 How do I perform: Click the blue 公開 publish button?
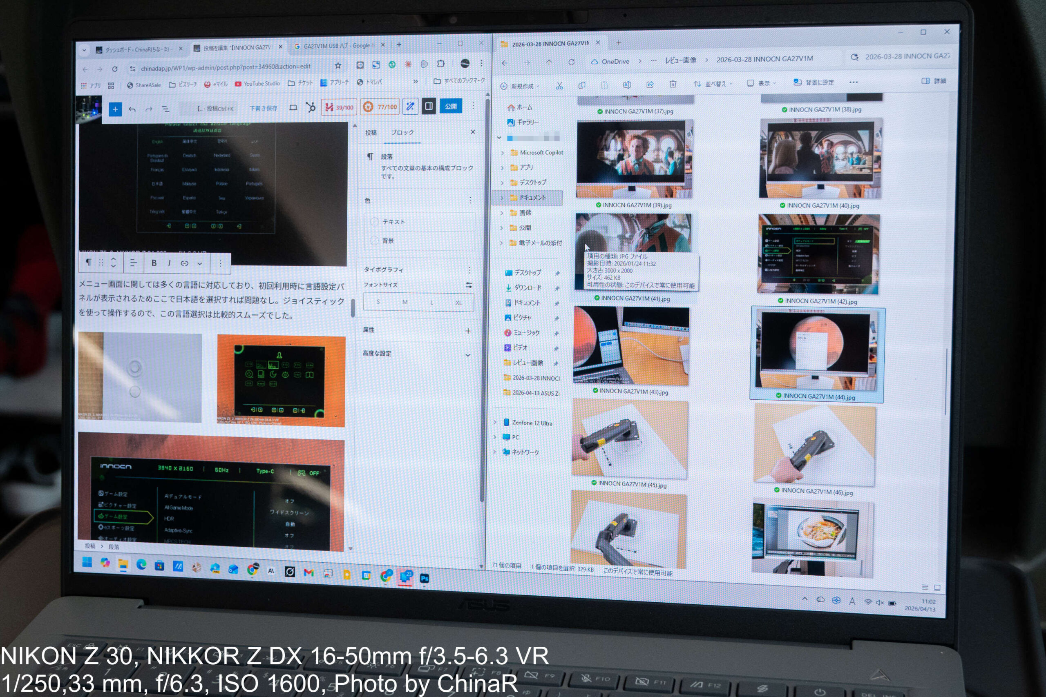(x=451, y=106)
